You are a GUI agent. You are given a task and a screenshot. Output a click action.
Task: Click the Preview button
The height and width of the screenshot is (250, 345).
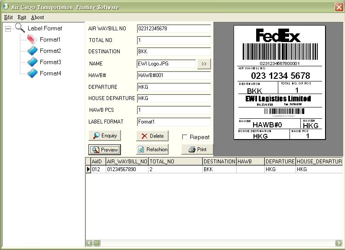tap(104, 150)
